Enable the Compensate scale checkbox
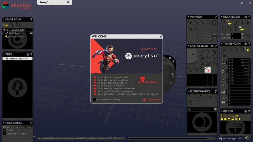The width and height of the screenshot is (253, 142). click(4, 134)
